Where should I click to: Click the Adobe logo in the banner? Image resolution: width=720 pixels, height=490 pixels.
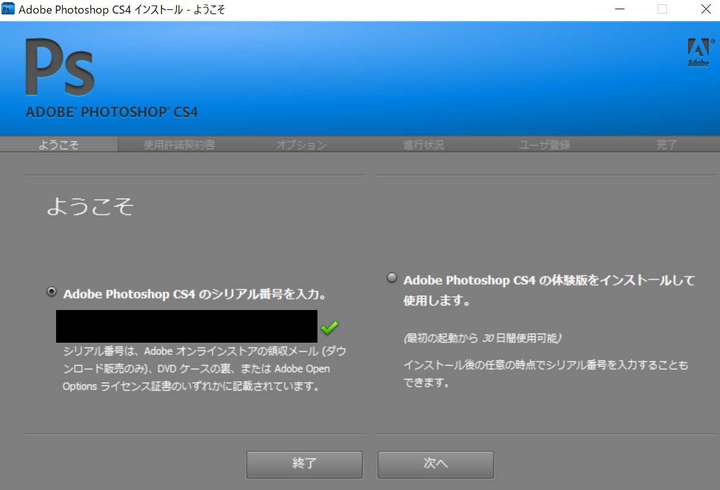tap(700, 53)
